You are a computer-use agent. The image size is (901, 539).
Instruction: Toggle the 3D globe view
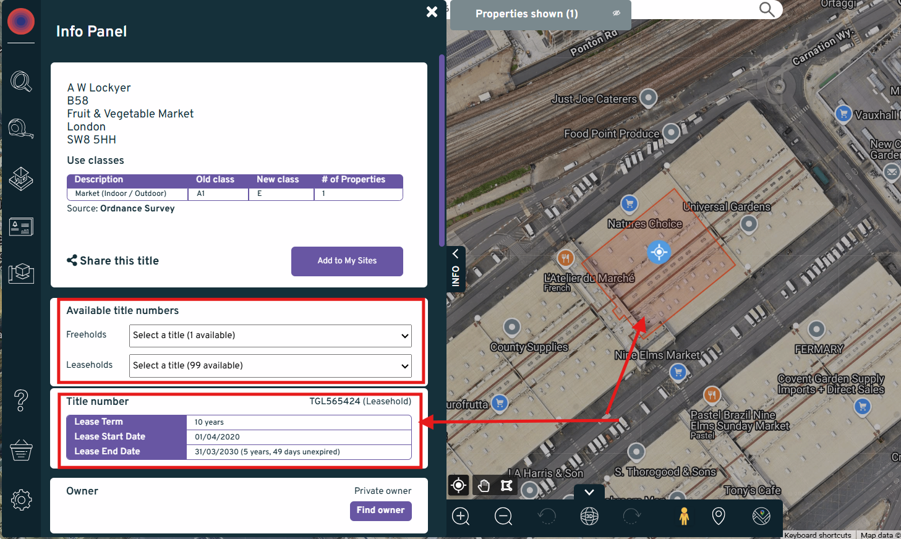pos(589,516)
